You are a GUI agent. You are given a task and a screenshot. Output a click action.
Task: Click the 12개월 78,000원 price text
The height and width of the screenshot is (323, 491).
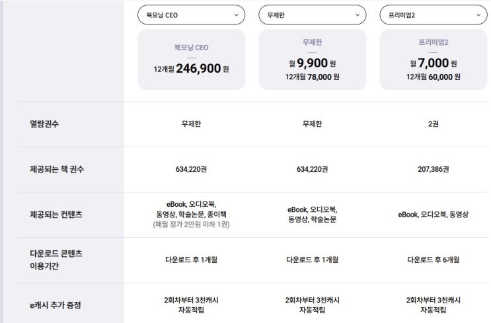[x=312, y=77]
